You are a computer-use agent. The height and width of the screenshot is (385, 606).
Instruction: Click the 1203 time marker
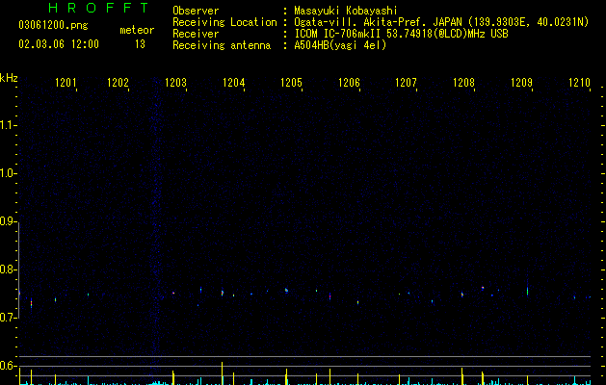pos(176,83)
